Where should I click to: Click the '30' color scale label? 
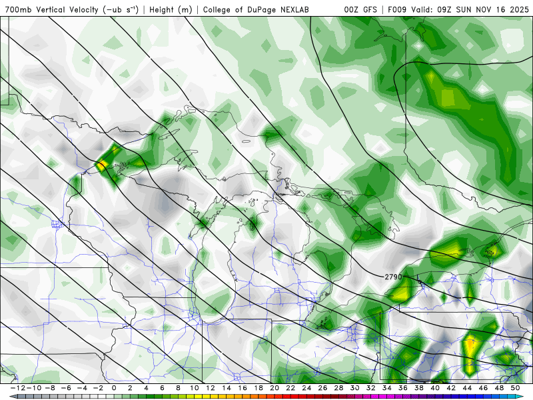click(355, 388)
